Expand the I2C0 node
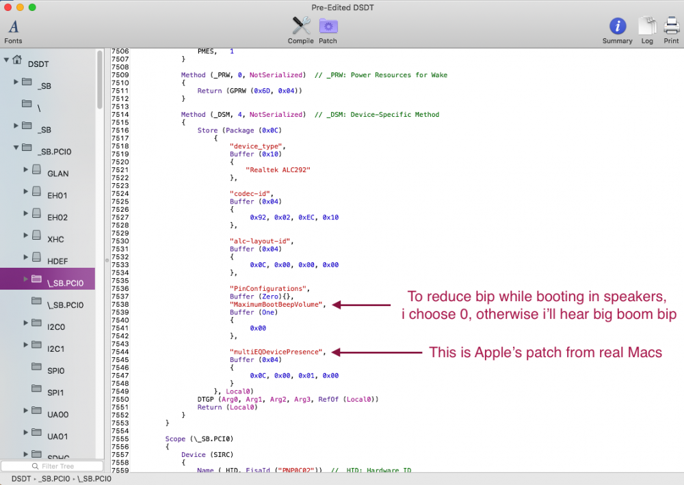The image size is (684, 485). coord(26,322)
